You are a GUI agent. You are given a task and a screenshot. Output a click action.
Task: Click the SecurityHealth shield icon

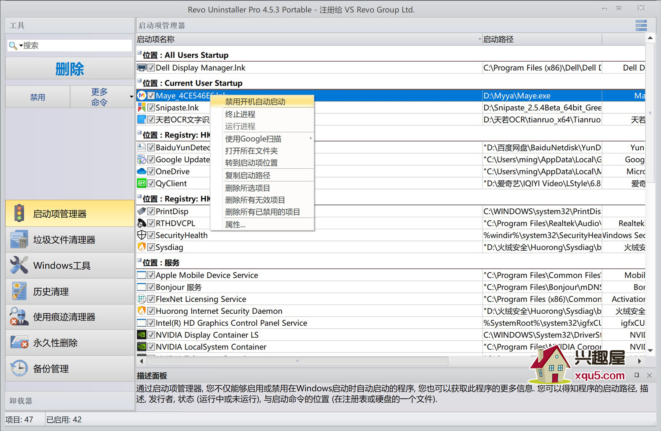click(141, 235)
